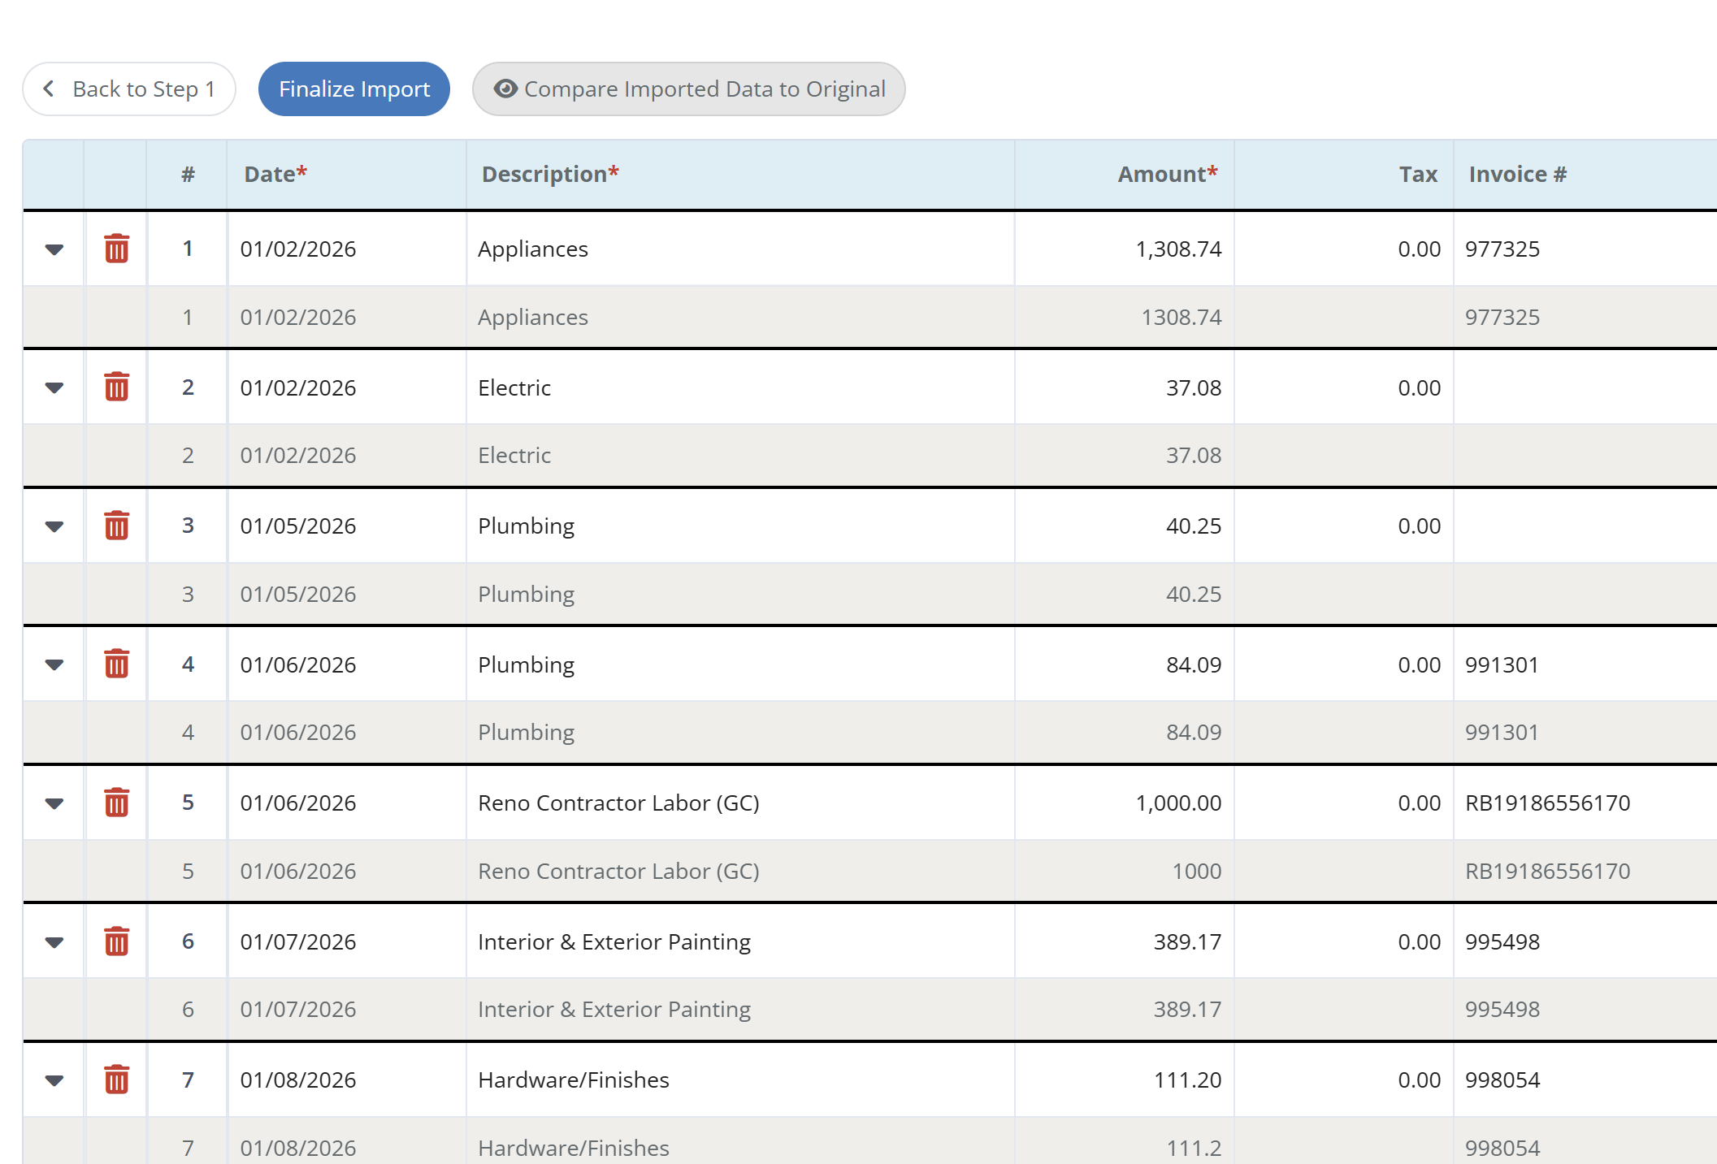Screen dimensions: 1717x1164
Task: Collapse the Electric row details
Action: [54, 387]
